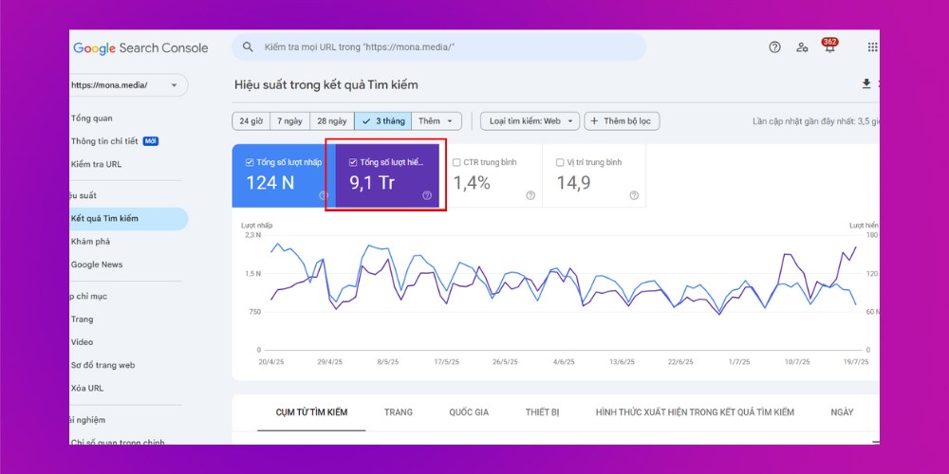Viewport: 949px width, 474px height.
Task: Switch to THIẾT BỊ tab
Action: (x=542, y=412)
